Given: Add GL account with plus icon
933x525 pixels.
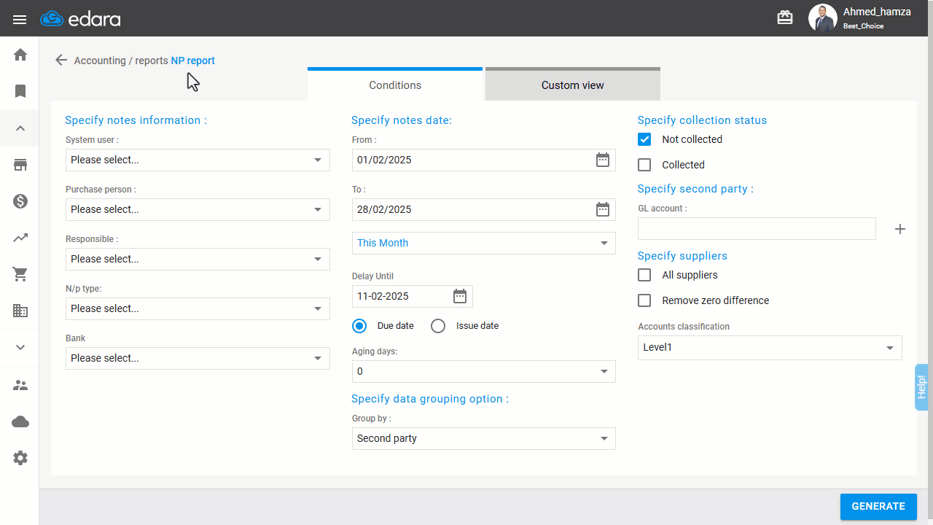Looking at the screenshot, I should 900,229.
